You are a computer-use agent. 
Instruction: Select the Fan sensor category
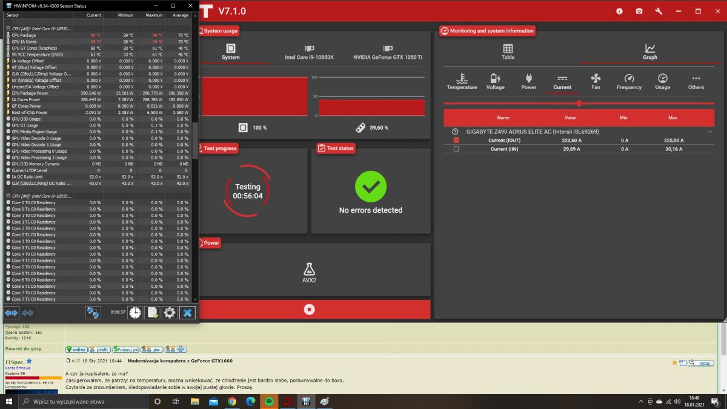click(x=596, y=82)
